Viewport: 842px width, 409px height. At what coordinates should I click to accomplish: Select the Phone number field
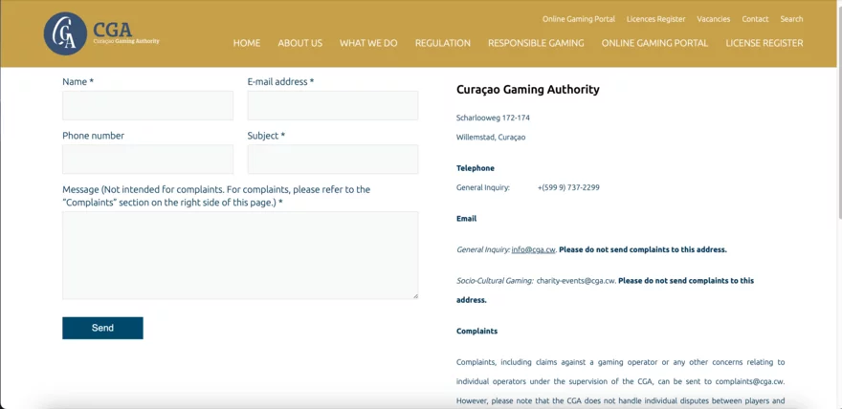(147, 160)
